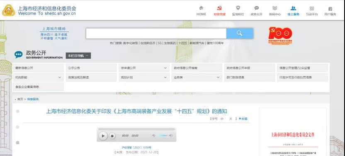Image resolution: width=345 pixels, height=156 pixels.
Task: Open 公示公告 category
Action: [91, 68]
